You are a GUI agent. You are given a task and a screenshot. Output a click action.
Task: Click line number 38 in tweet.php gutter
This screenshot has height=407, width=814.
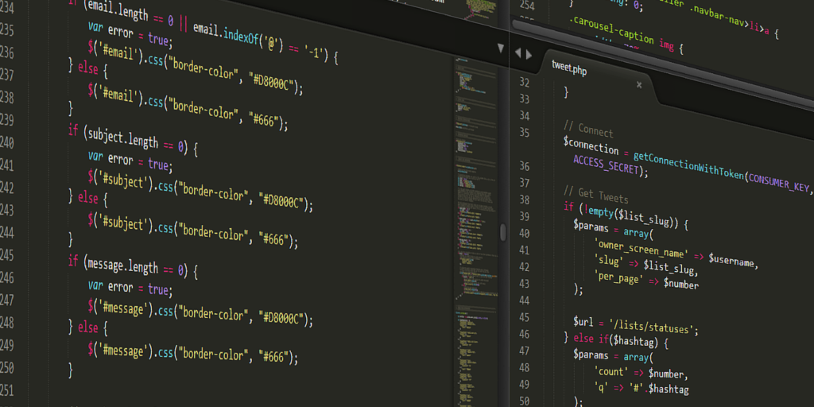pyautogui.click(x=524, y=200)
